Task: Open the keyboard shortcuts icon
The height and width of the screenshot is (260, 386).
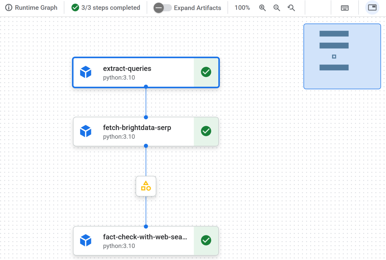Action: pyautogui.click(x=345, y=8)
